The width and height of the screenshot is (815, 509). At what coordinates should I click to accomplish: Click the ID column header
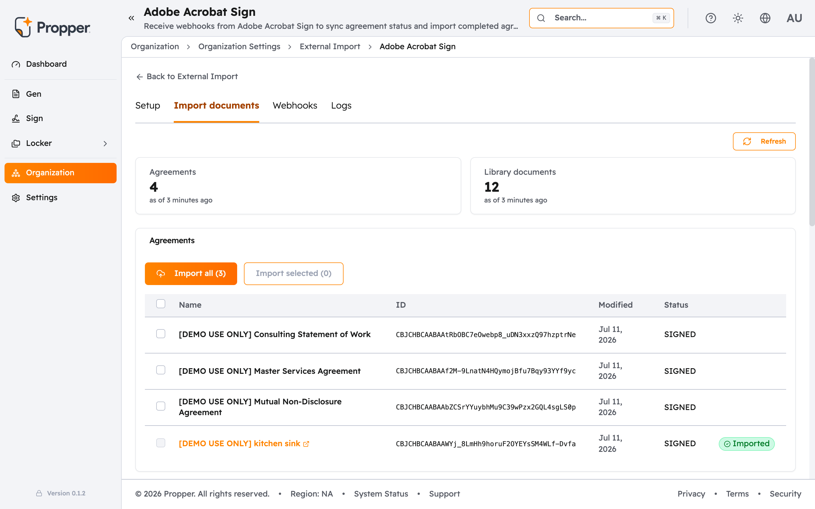(x=401, y=305)
